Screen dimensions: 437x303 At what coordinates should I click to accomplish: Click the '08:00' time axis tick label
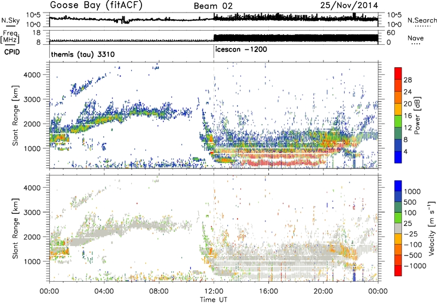click(x=159, y=292)
